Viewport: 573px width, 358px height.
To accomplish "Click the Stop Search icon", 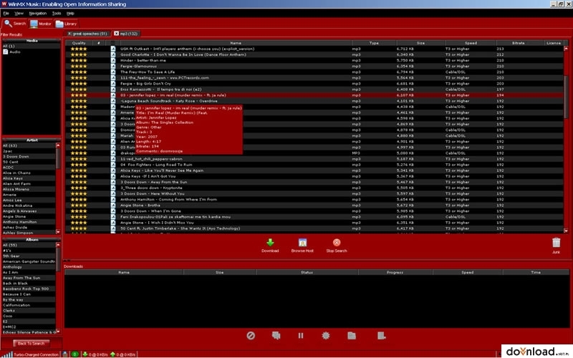I will click(x=337, y=243).
